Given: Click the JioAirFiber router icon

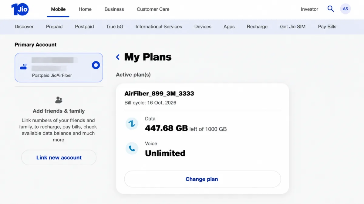Looking at the screenshot, I should pos(23,67).
